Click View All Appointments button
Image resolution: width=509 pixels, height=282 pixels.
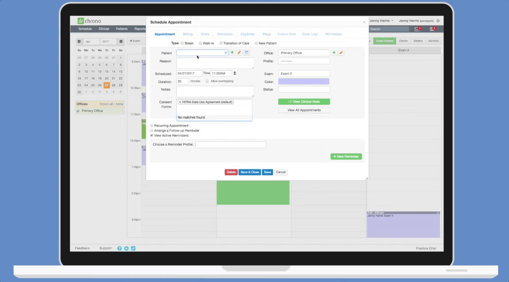point(304,110)
